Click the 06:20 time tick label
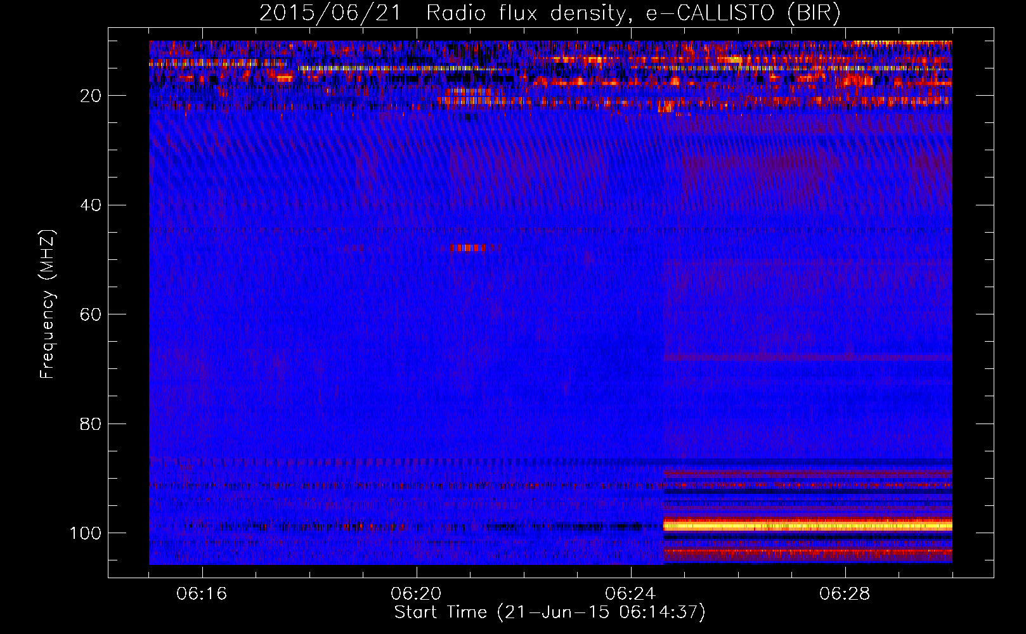 (416, 594)
